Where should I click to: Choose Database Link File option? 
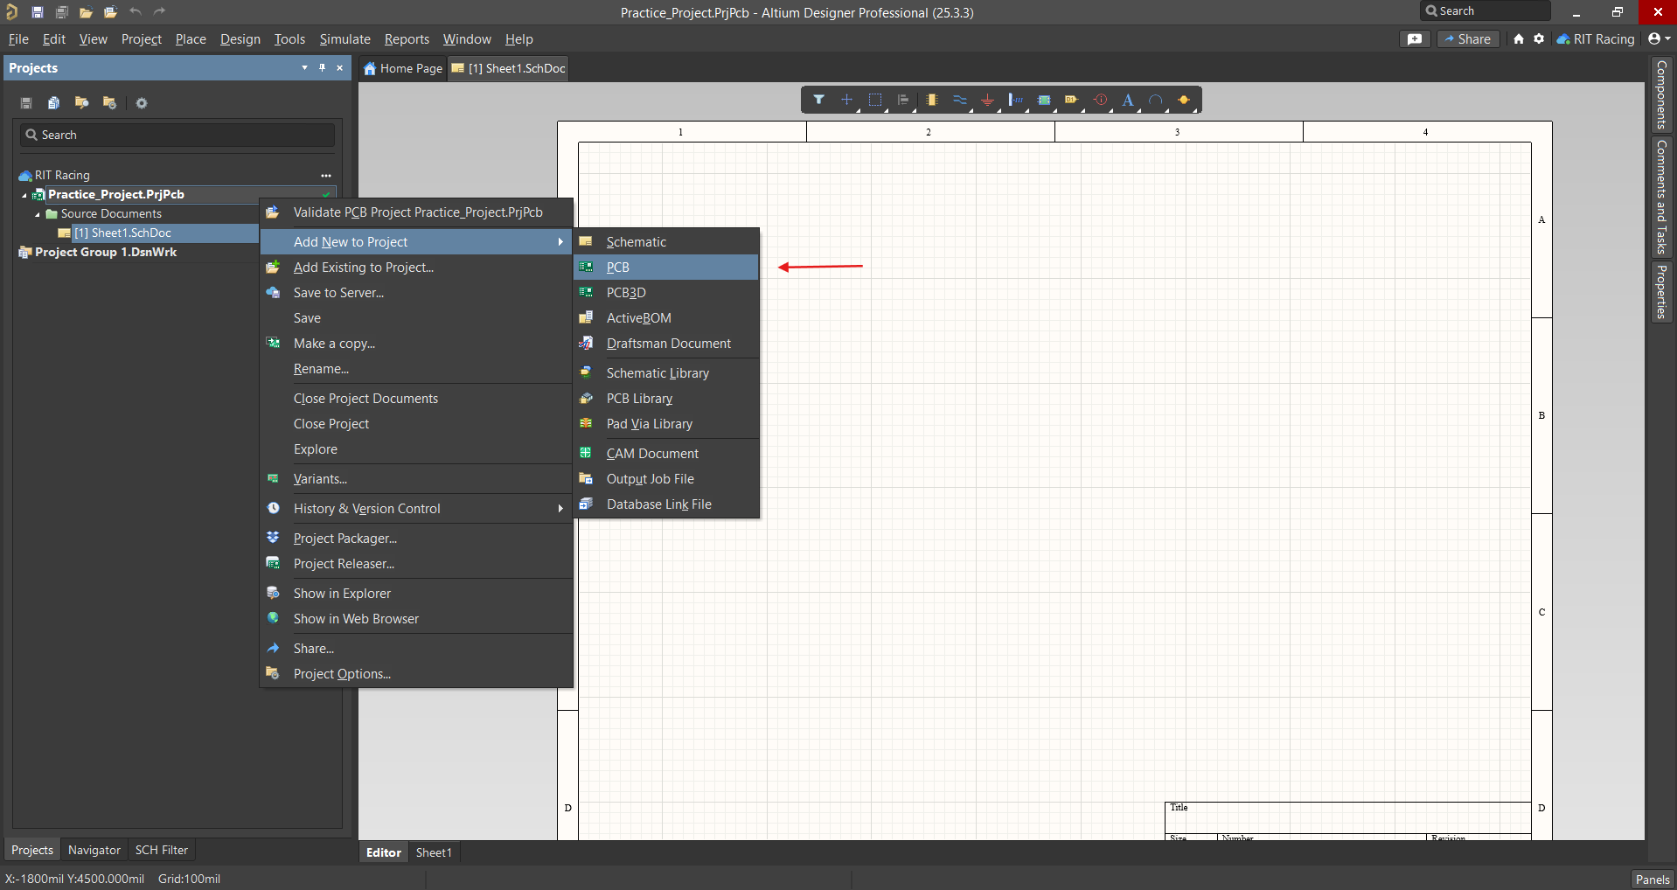666,504
